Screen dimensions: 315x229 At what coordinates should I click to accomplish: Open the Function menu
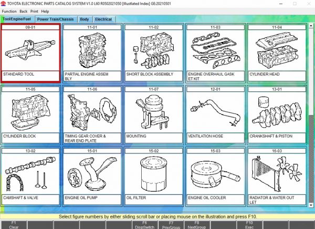(9, 11)
